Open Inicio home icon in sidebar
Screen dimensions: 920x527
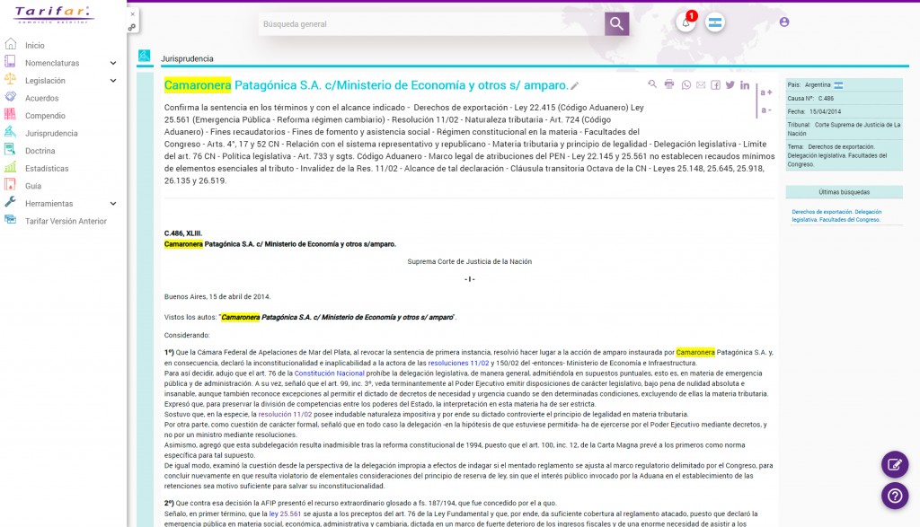pyautogui.click(x=11, y=44)
